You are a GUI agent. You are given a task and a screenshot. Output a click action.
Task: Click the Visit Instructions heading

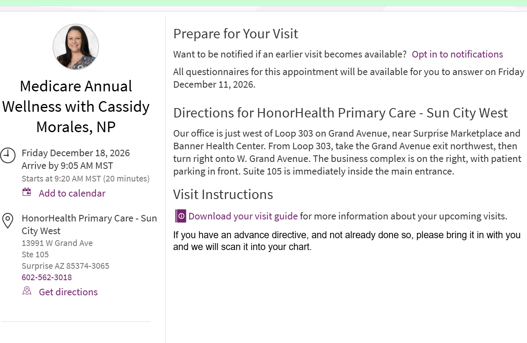pos(223,194)
